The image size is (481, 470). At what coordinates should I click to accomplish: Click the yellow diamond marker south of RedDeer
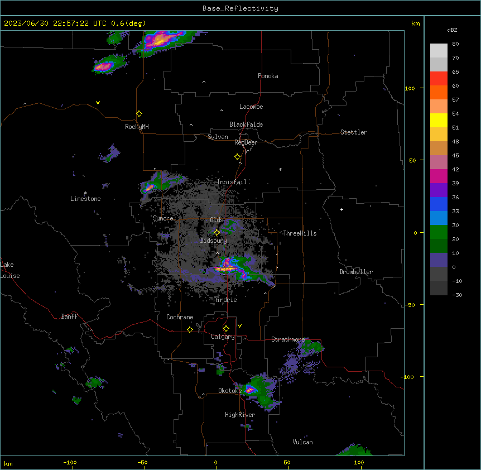pos(237,157)
